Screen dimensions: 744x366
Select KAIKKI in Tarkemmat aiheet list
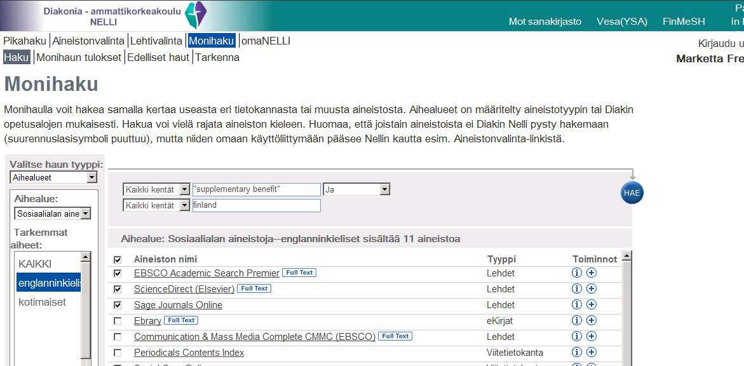(x=35, y=264)
